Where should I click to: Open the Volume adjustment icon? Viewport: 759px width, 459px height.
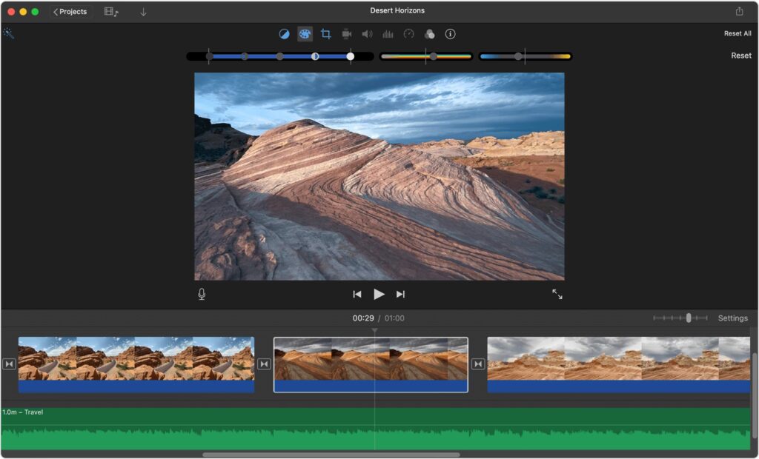point(367,34)
